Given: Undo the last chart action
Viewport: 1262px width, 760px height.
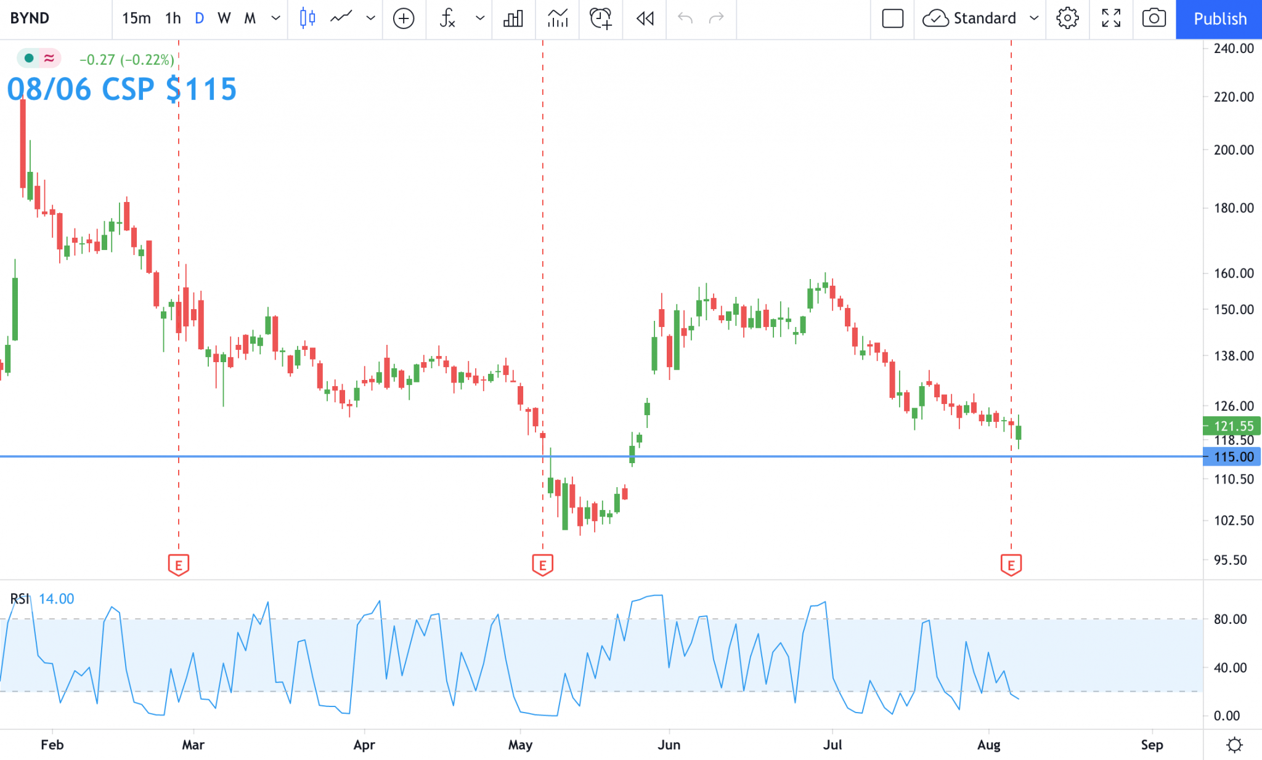Looking at the screenshot, I should pyautogui.click(x=685, y=18).
